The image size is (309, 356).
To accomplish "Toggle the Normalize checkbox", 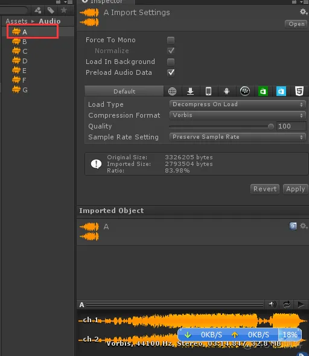I will [171, 51].
